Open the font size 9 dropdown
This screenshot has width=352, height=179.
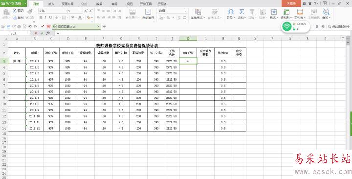tap(81, 11)
